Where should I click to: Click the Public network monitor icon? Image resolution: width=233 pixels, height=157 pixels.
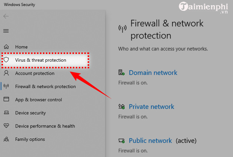click(121, 141)
